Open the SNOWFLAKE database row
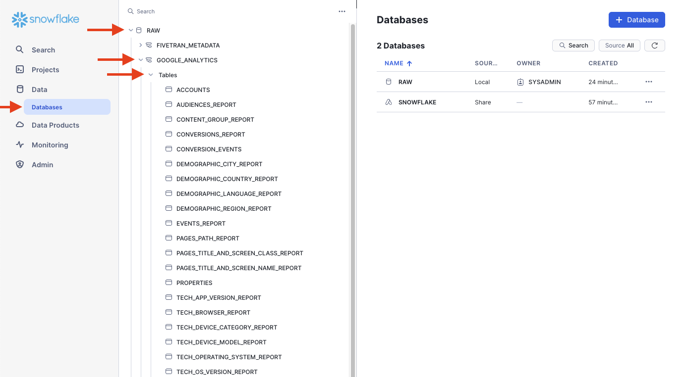This screenshot has height=377, width=685. tap(521, 102)
